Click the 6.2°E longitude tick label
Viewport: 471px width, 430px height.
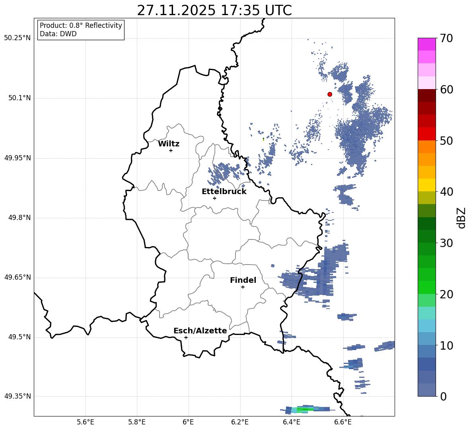[240, 422]
